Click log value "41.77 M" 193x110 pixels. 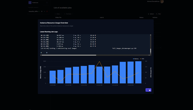click(93, 46)
